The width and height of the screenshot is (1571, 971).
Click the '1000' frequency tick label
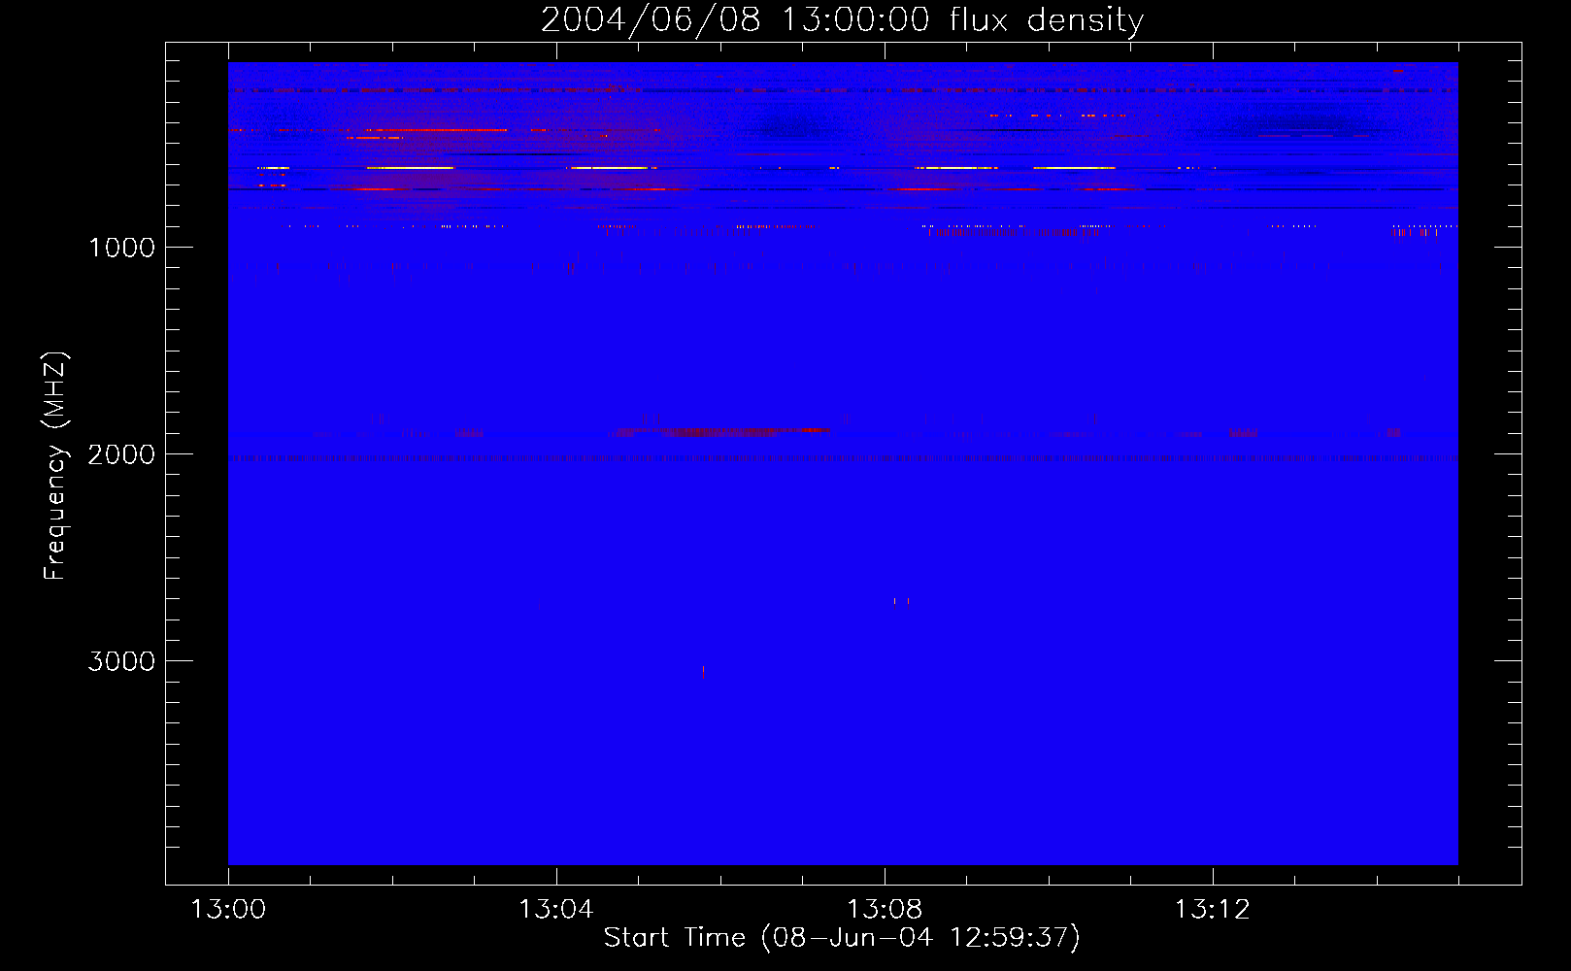pos(122,248)
